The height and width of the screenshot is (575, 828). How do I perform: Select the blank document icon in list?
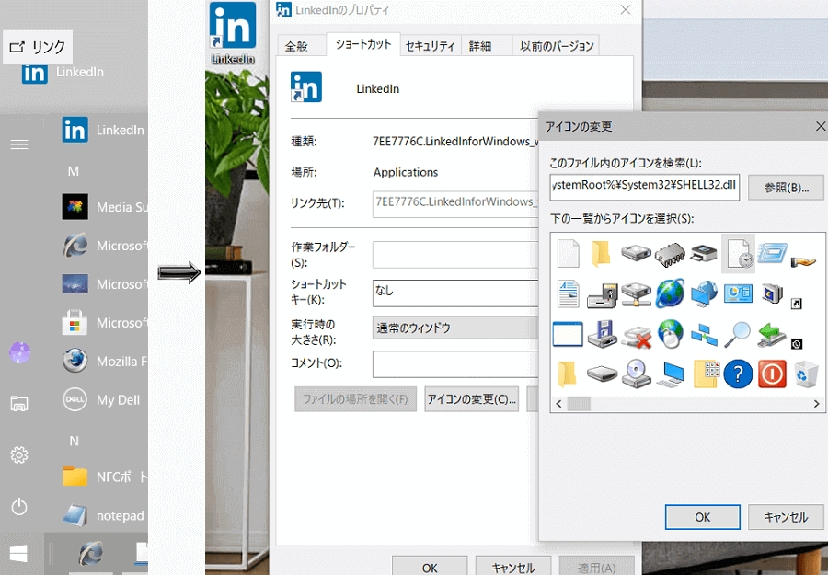click(569, 253)
